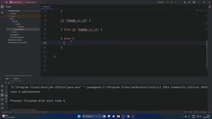Image resolution: width=212 pixels, height=119 pixels.
Task: Open the Project tool window icon
Action: pos(2,7)
